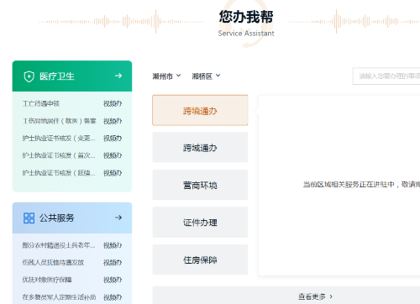This screenshot has height=304, width=420.
Task: Open 医疗卫生 via its arrow icon
Action: pyautogui.click(x=118, y=76)
